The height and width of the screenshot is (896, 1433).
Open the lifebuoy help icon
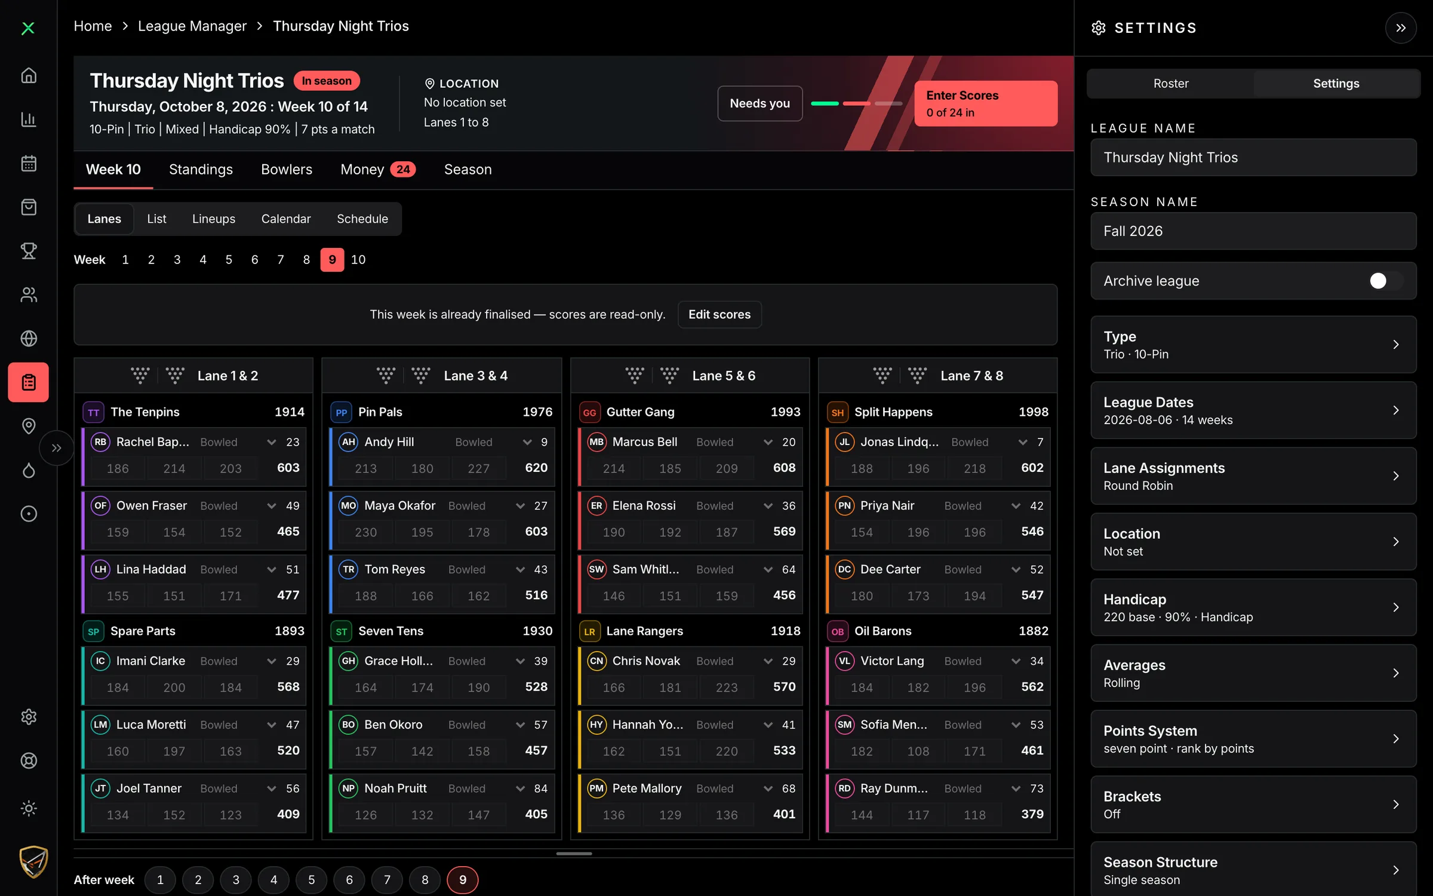pyautogui.click(x=29, y=760)
